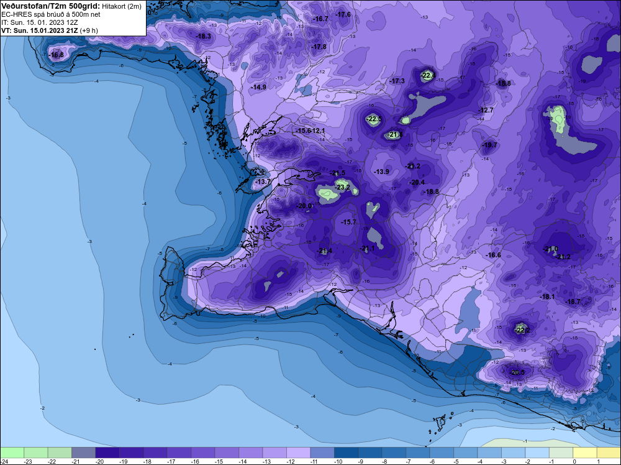Click the -16.7 temperature value
621x465 pixels.
tap(320, 19)
